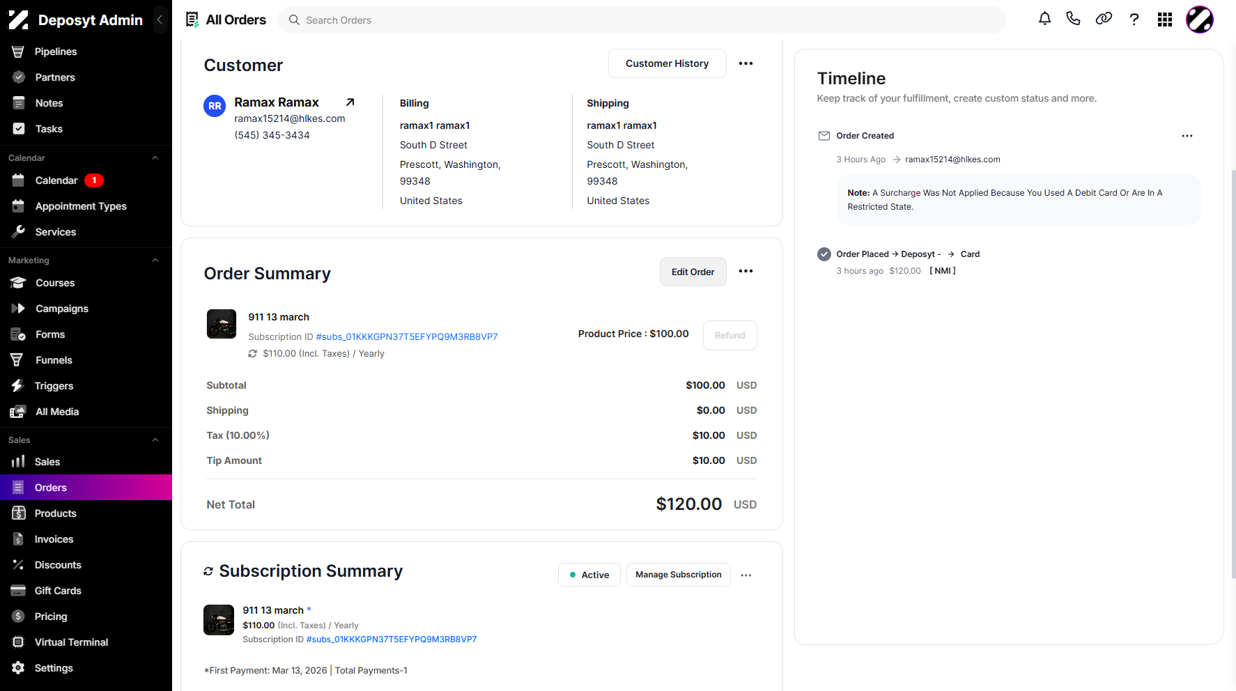Select Orders menu item
Screen dimensions: 1236x691
coord(86,488)
